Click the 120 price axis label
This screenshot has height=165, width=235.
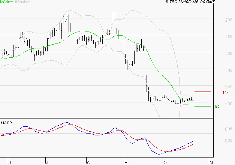[x=229, y=87]
